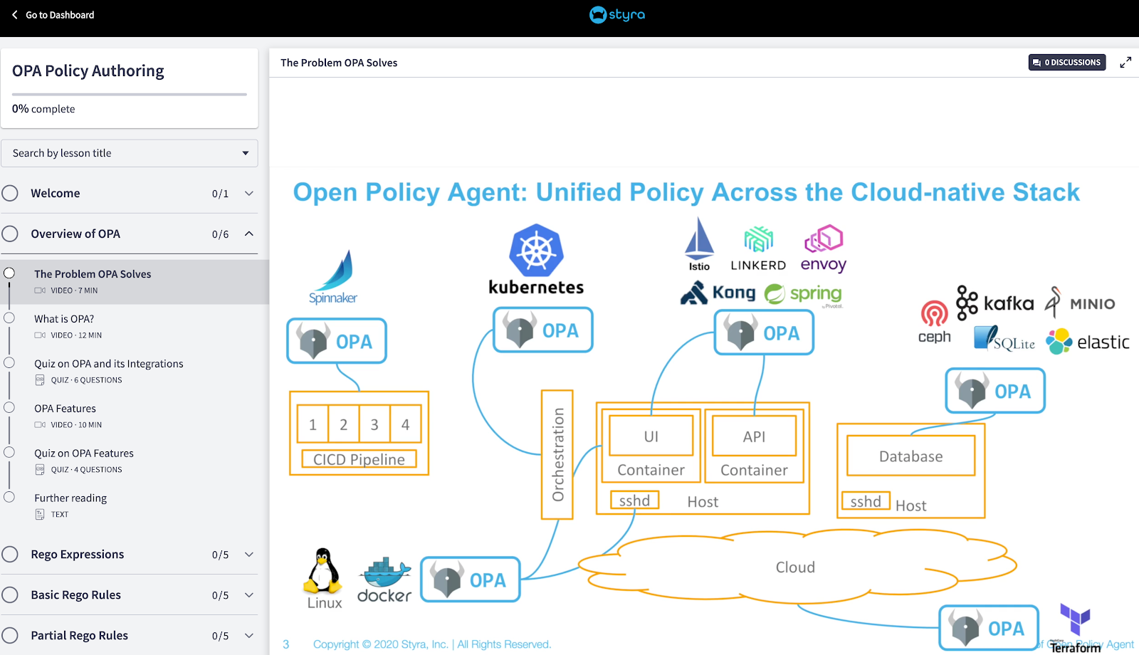The height and width of the screenshot is (655, 1139).
Task: Click the OPA Policy Authoring course title
Action: pyautogui.click(x=88, y=71)
